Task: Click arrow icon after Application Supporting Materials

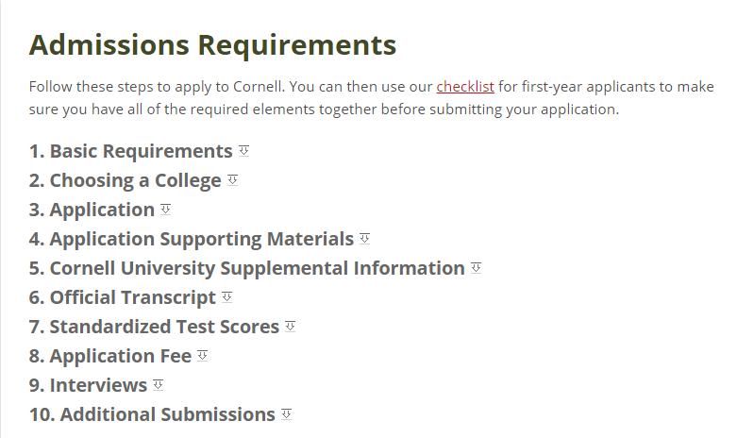Action: pos(364,239)
